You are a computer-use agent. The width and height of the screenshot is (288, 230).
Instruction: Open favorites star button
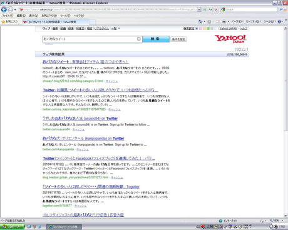click(9, 22)
